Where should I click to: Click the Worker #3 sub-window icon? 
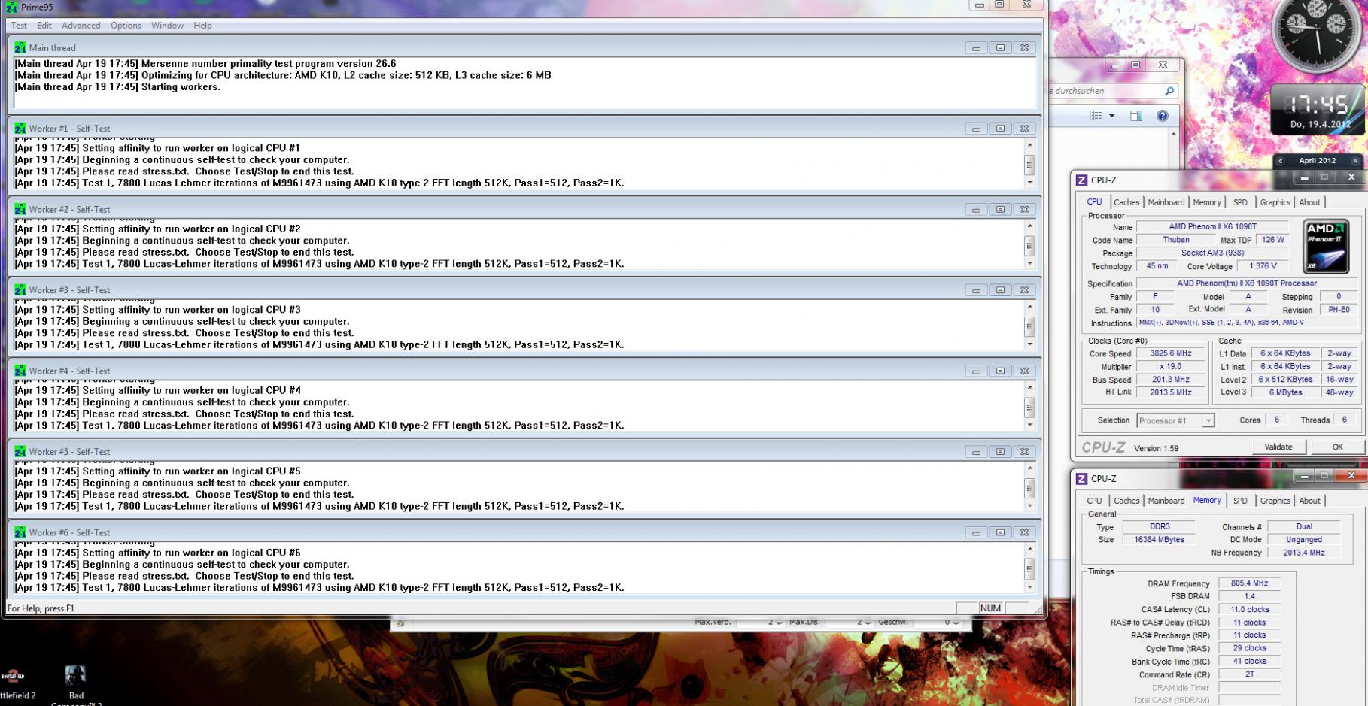coord(20,290)
